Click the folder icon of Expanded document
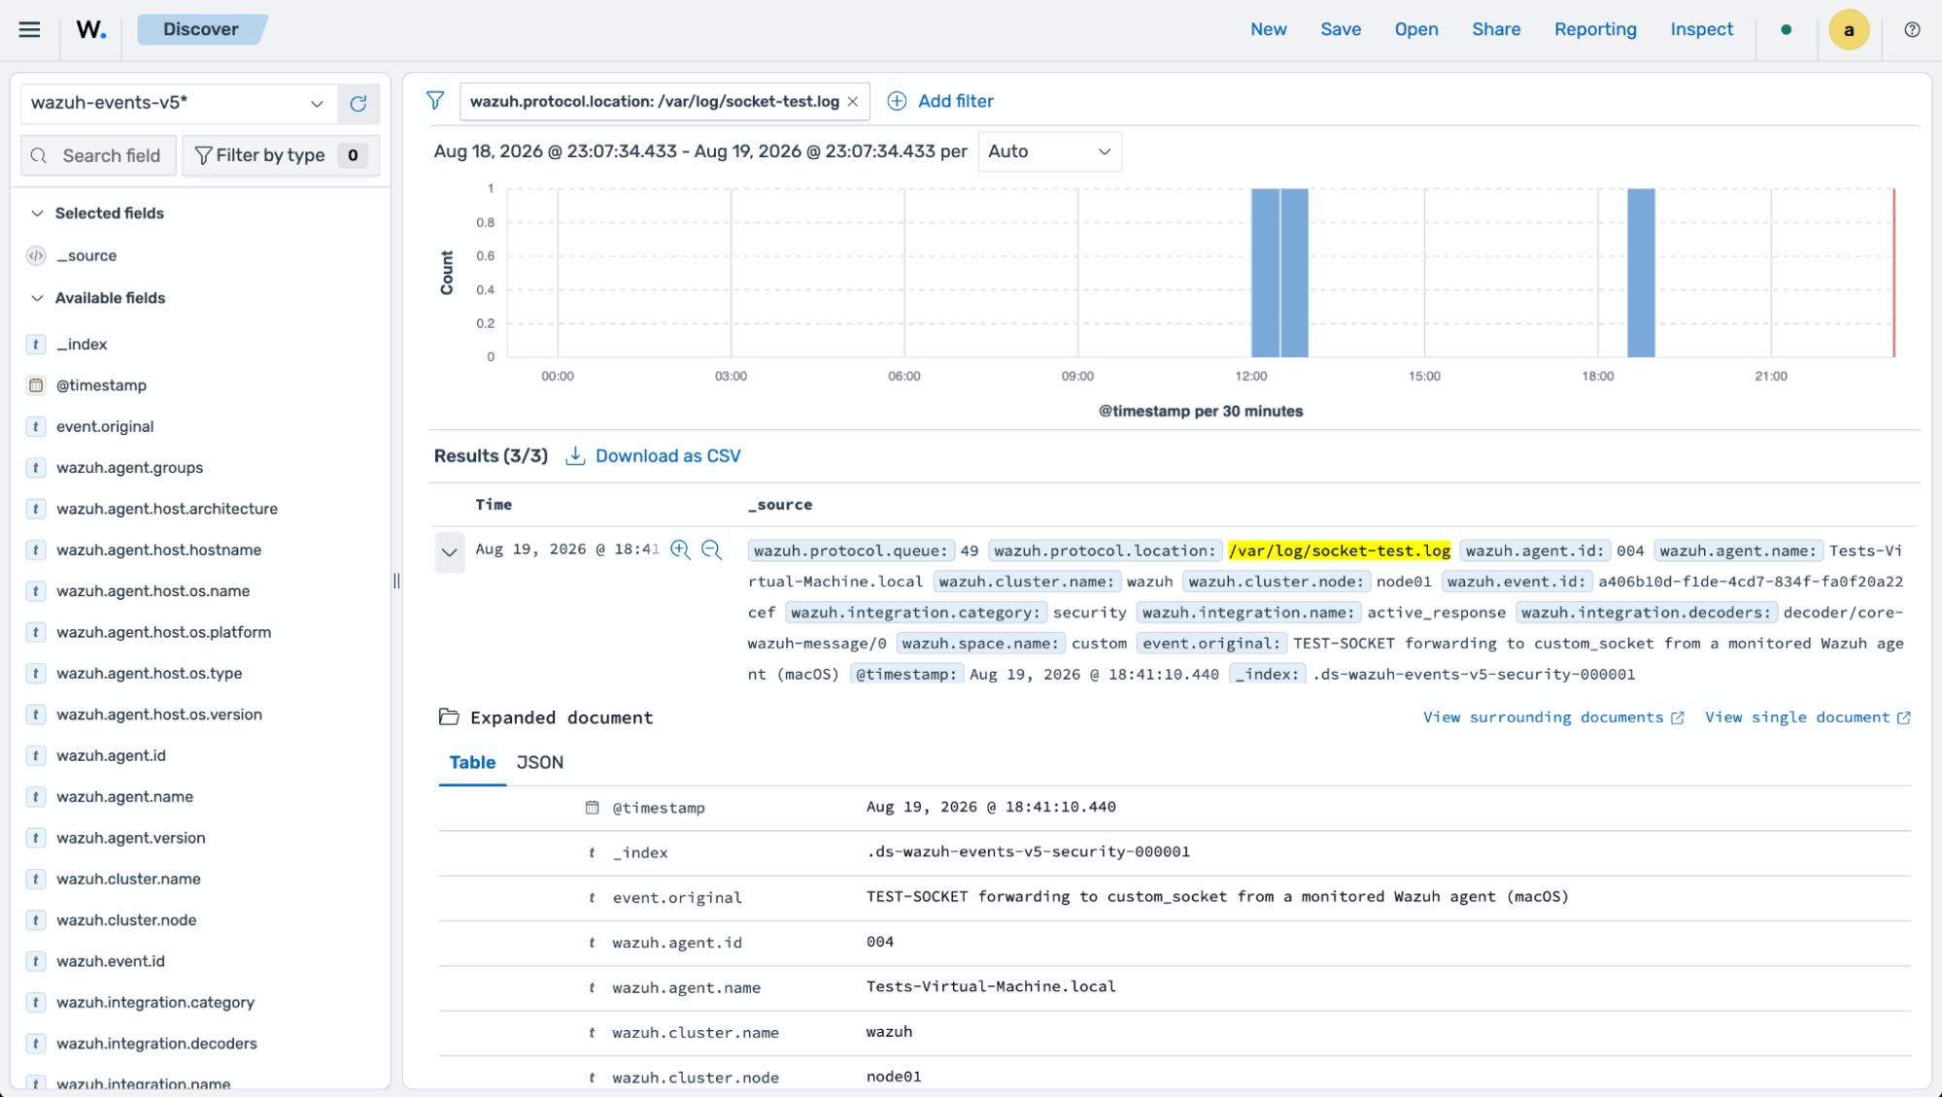1942x1098 pixels. tap(449, 717)
